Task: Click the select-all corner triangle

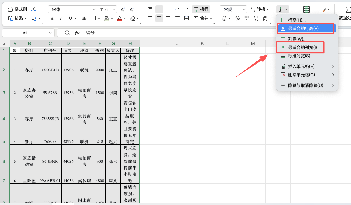Action: pyautogui.click(x=4, y=43)
